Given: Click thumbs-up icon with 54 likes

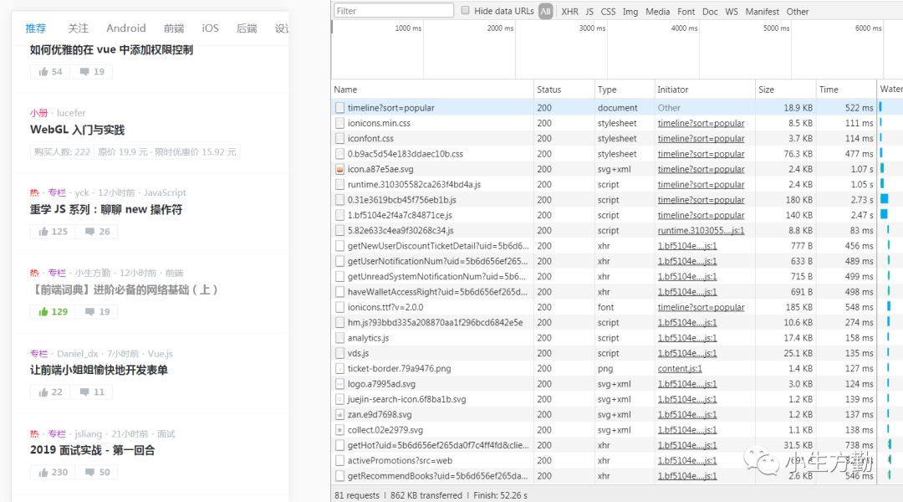Looking at the screenshot, I should (x=43, y=72).
